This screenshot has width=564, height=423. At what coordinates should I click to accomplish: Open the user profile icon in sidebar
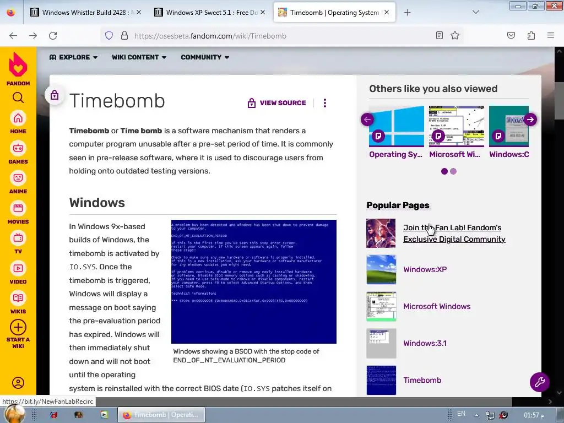(x=18, y=383)
